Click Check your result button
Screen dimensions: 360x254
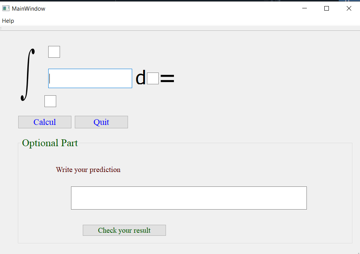[x=124, y=230]
